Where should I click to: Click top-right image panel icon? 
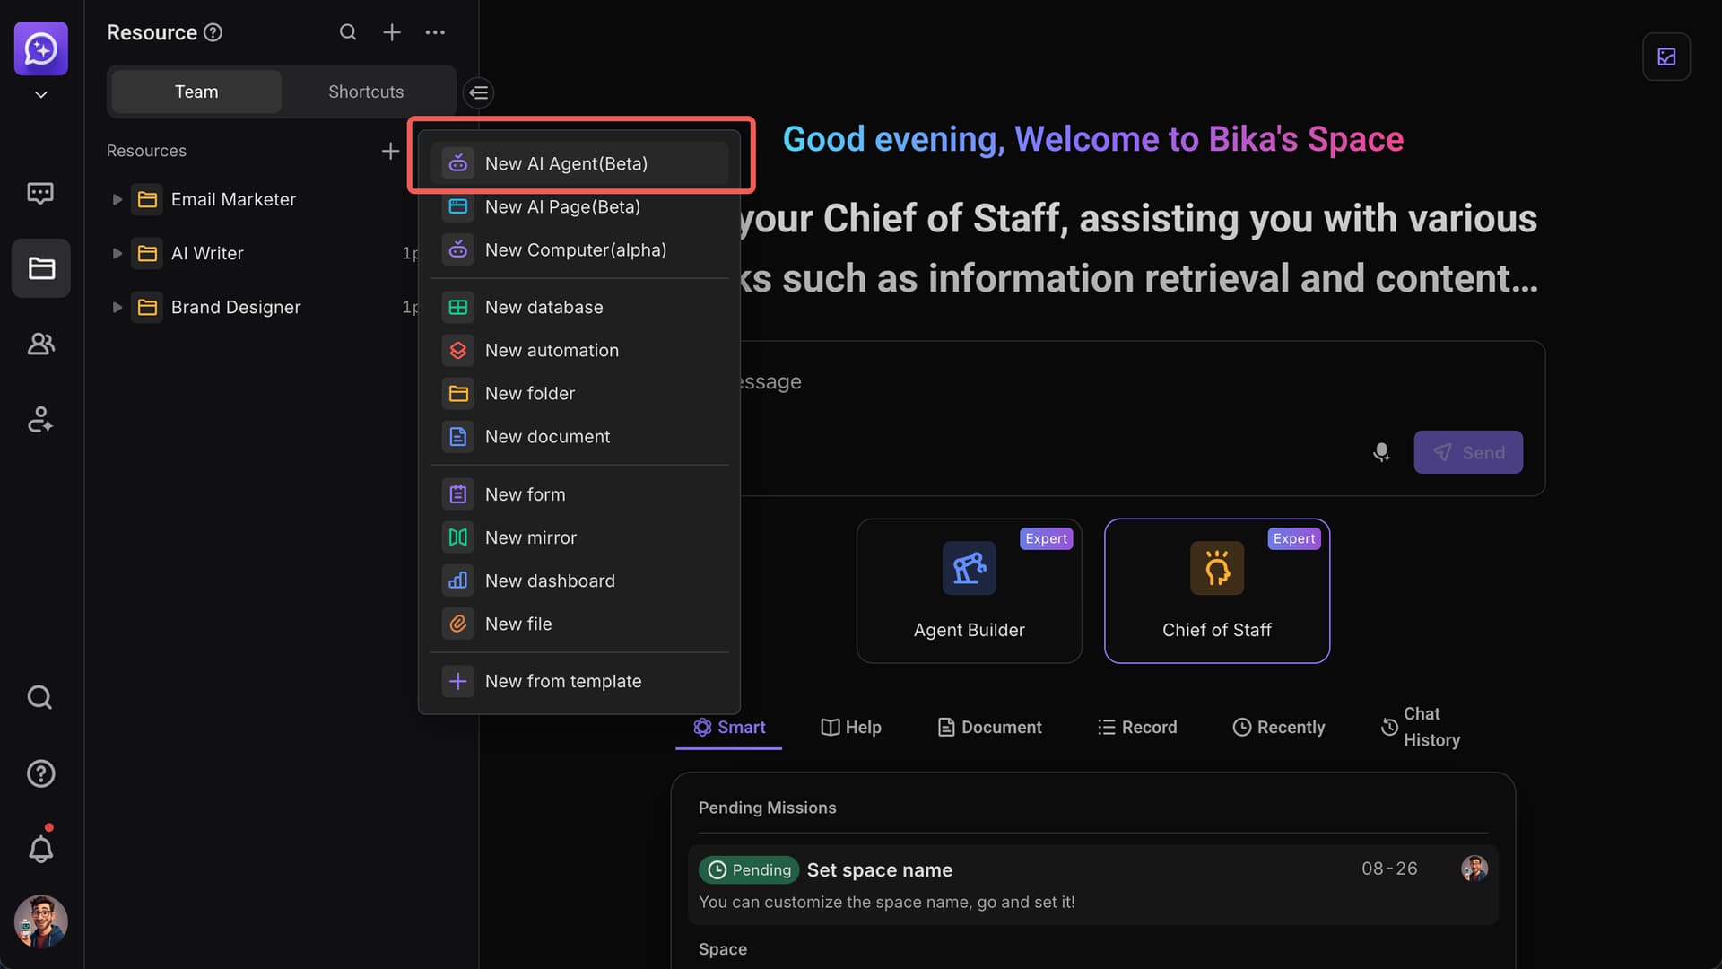pyautogui.click(x=1666, y=57)
